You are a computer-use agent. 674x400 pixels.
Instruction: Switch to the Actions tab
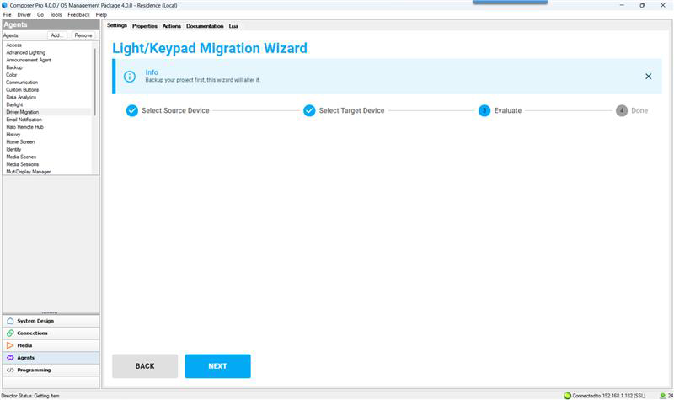tap(172, 26)
